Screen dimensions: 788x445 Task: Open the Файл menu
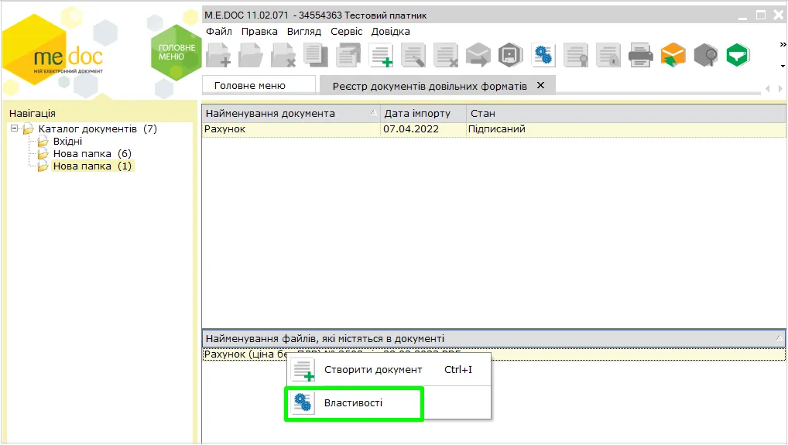click(x=219, y=31)
